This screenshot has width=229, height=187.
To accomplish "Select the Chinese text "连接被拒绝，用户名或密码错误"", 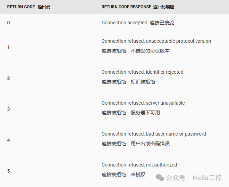I will (136, 144).
